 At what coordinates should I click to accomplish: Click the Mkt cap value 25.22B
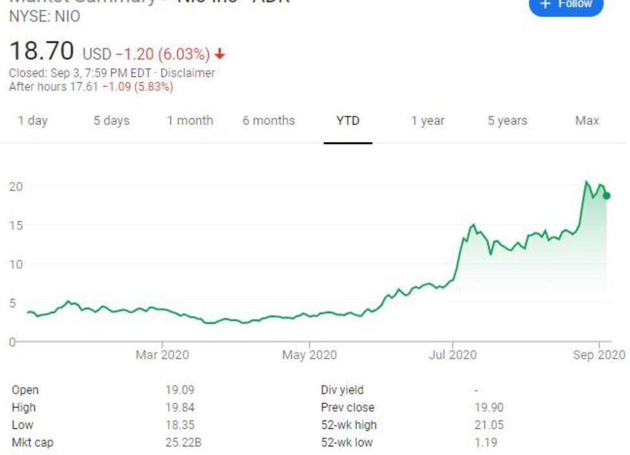click(x=183, y=443)
